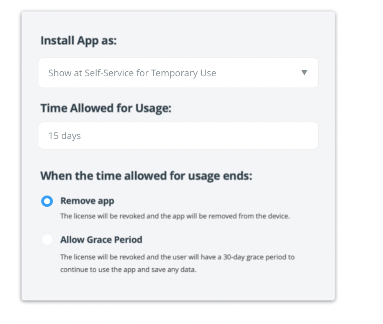Click the dropdown arrow triangle icon
This screenshot has width=383, height=324.
(x=304, y=72)
